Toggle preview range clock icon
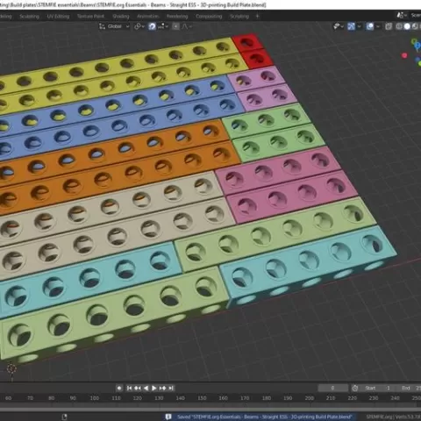Image resolution: width=421 pixels, height=421 pixels. (355, 388)
